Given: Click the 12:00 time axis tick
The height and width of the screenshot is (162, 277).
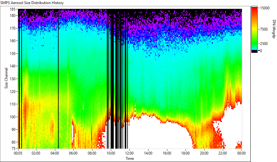Looking at the screenshot, I should tap(129, 153).
